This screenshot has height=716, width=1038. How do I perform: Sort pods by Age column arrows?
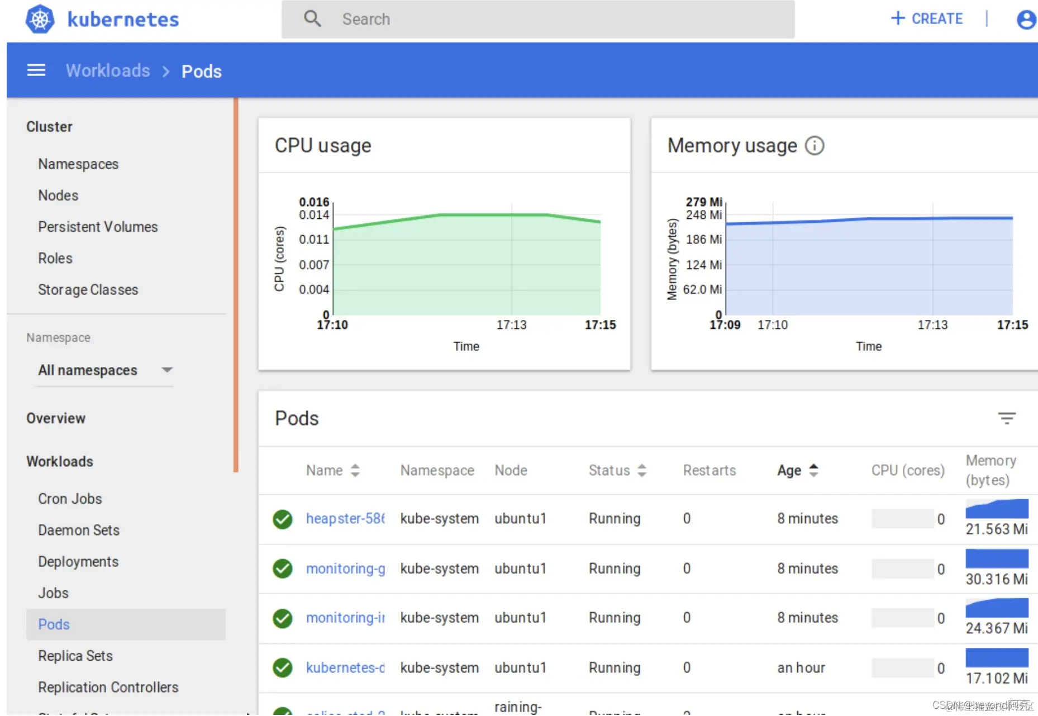point(813,470)
